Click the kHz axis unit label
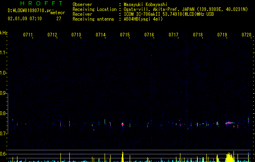 [x=4, y=33]
